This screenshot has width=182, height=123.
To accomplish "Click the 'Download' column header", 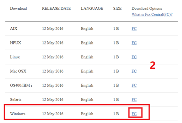I will (x=18, y=8).
